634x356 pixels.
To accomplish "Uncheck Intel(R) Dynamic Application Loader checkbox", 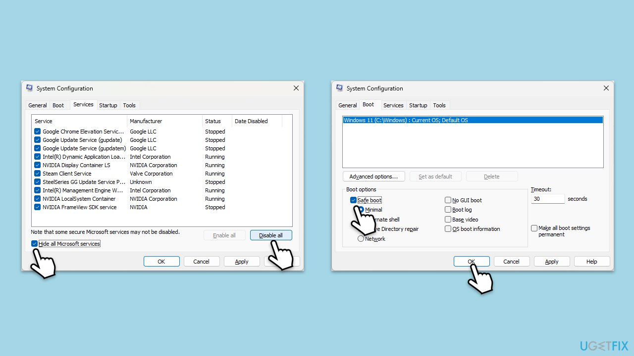I will click(x=38, y=157).
